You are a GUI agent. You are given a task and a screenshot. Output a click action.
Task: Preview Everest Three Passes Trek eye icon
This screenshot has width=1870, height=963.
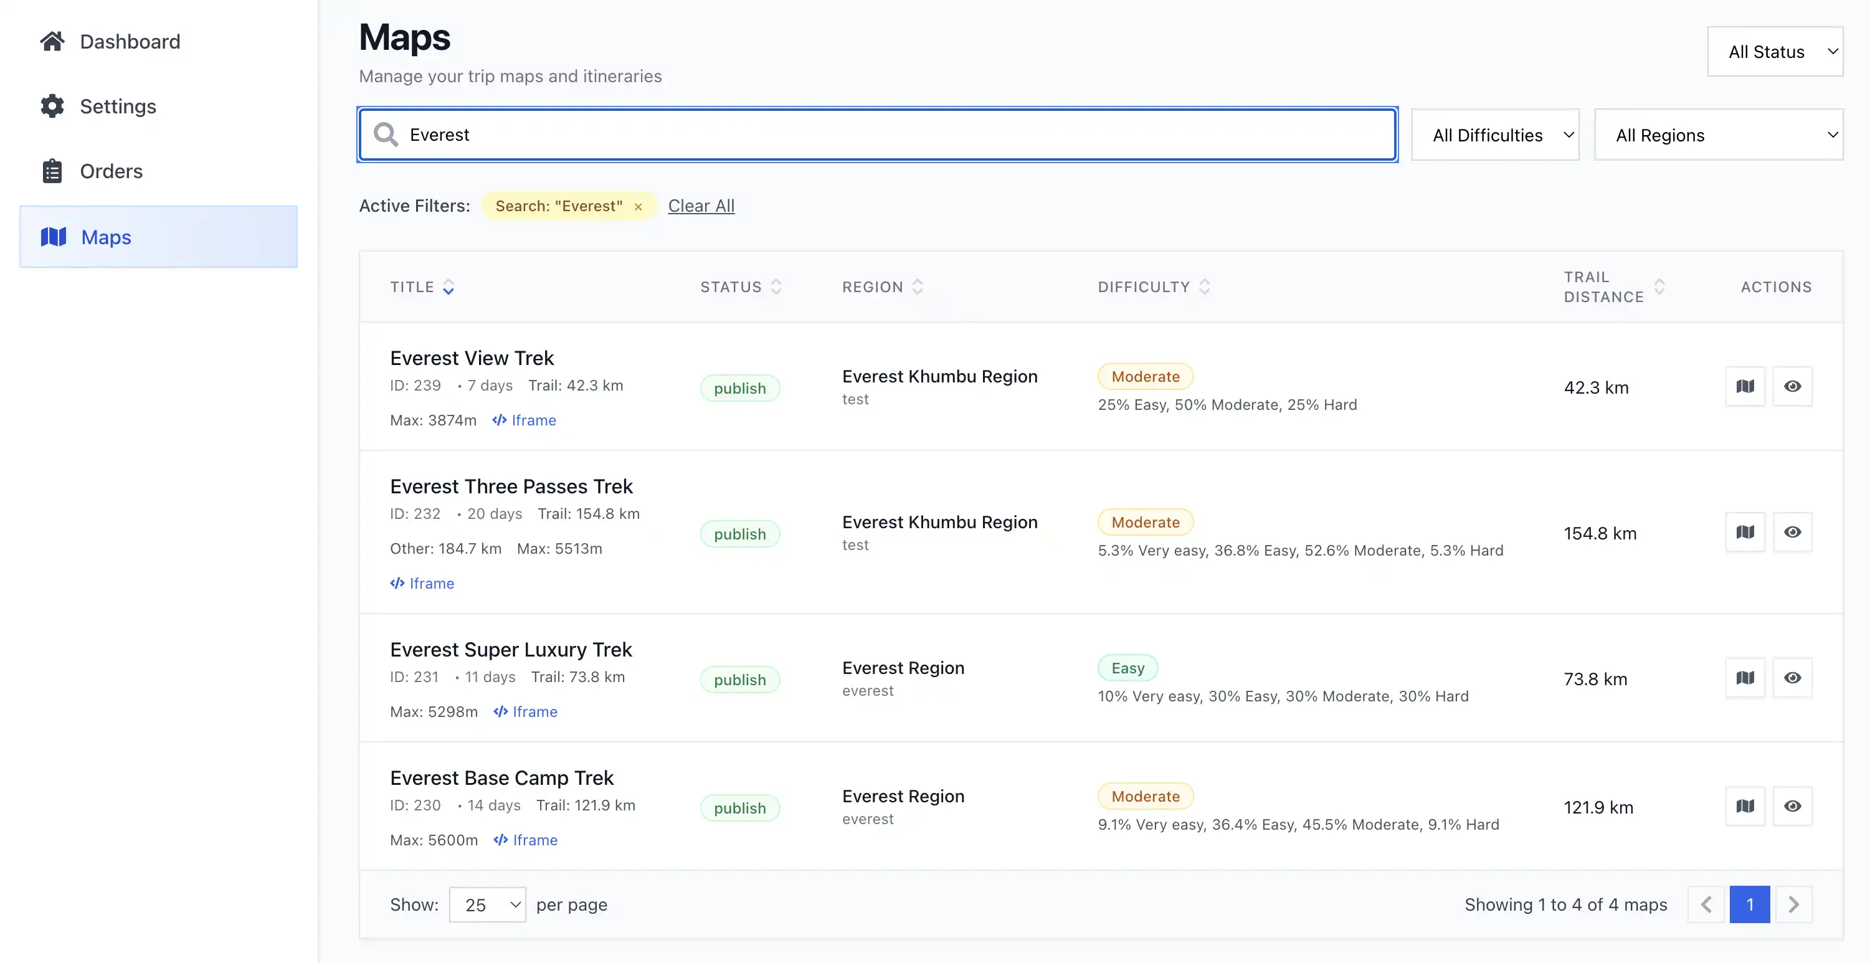point(1792,532)
